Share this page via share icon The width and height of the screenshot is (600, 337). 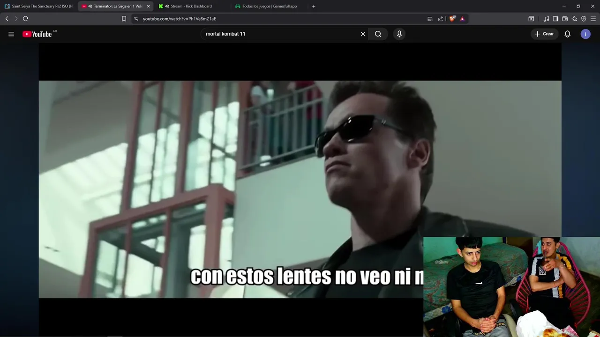click(441, 19)
